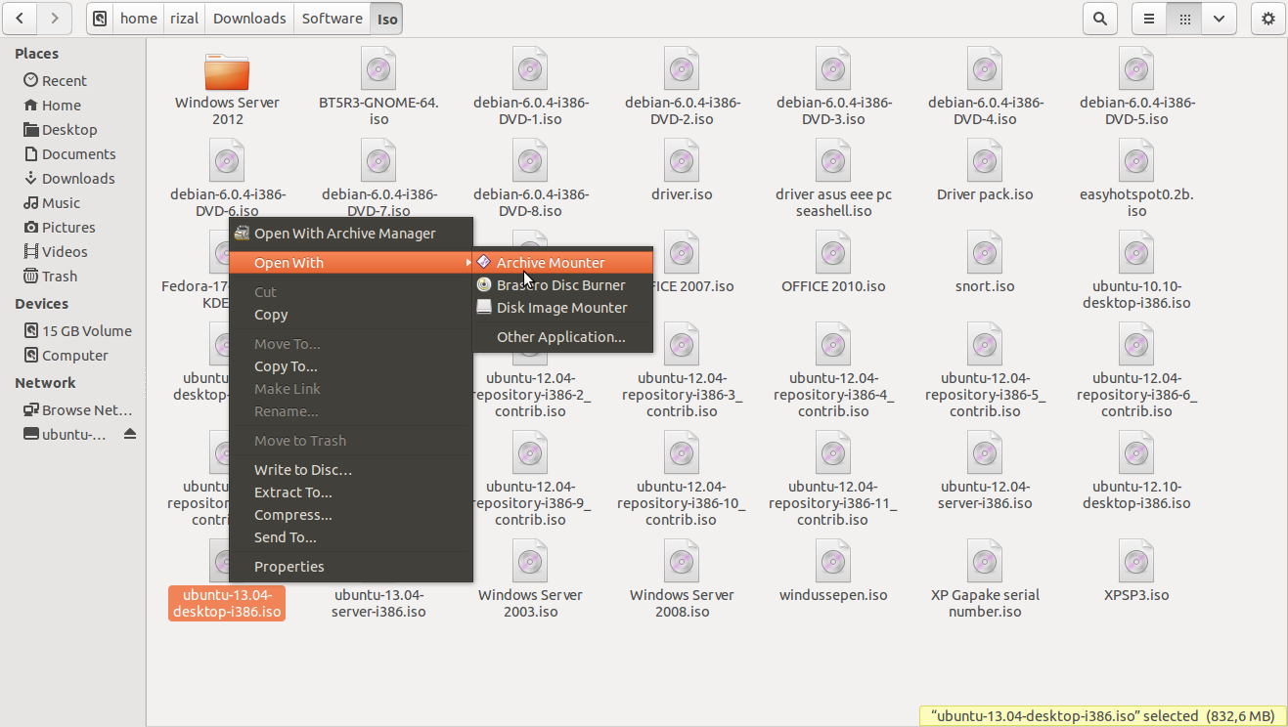
Task: Click the ubuntu-13.04-server-i386.iso file name
Action: [x=378, y=603]
